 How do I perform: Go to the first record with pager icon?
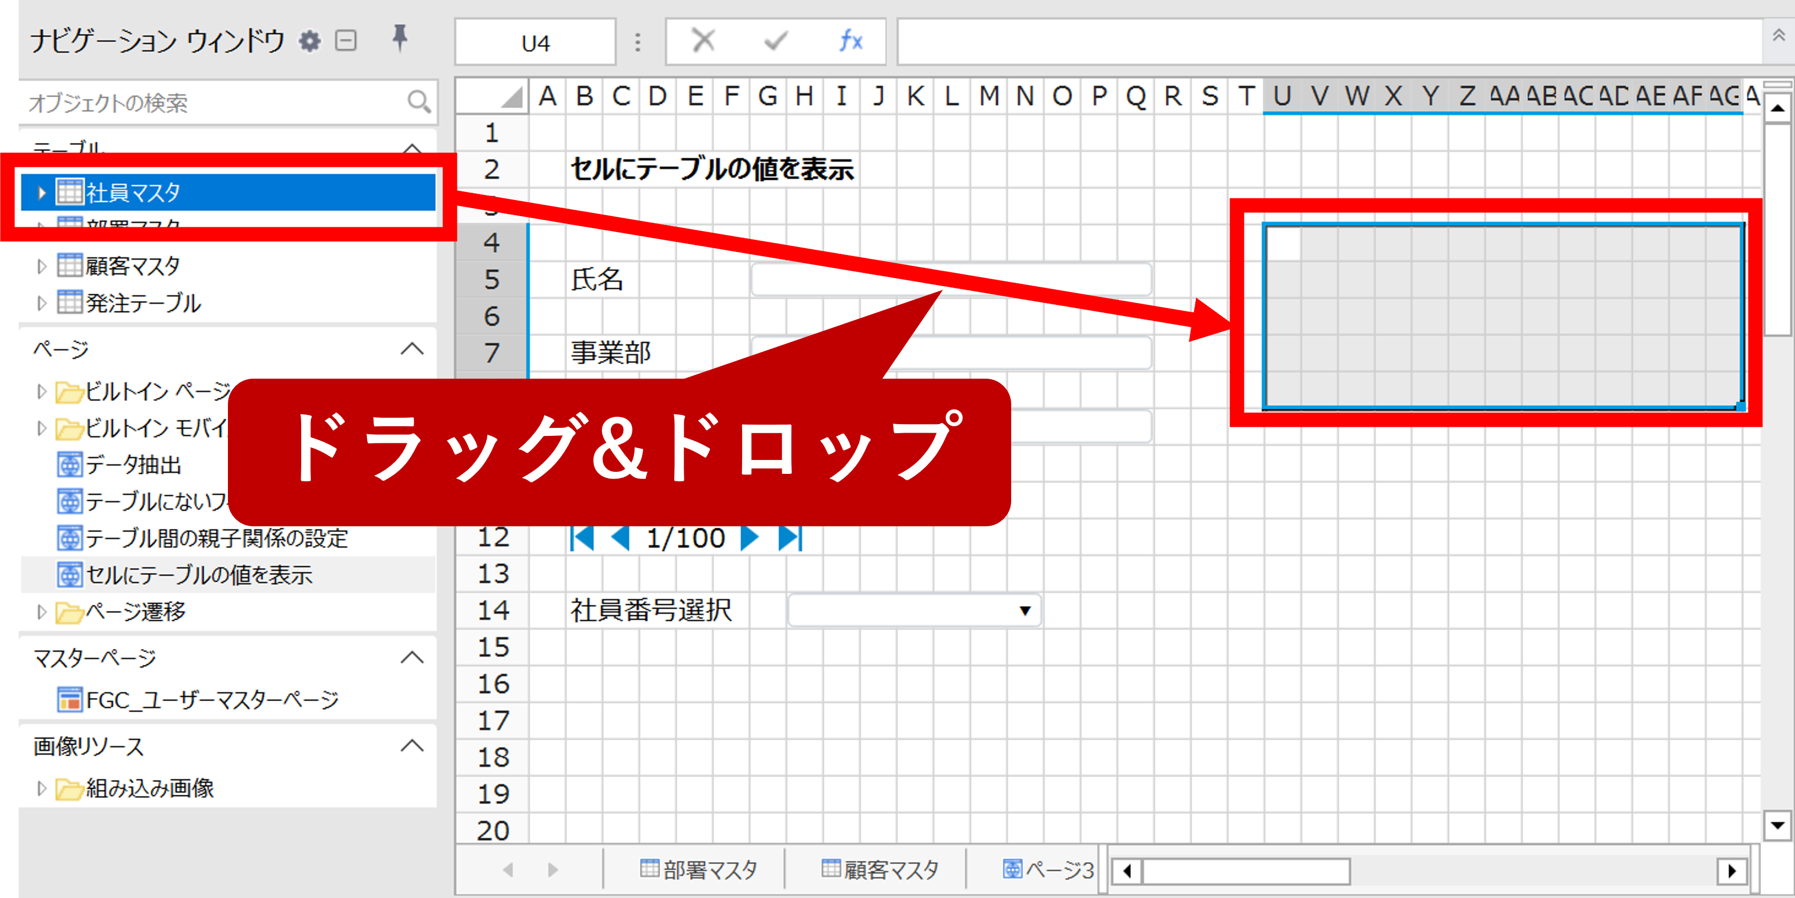tap(583, 538)
